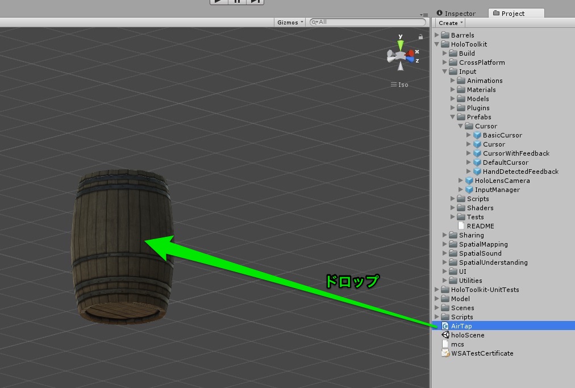Toggle the scene gizmo rotation lock
The image size is (575, 388).
click(x=420, y=37)
